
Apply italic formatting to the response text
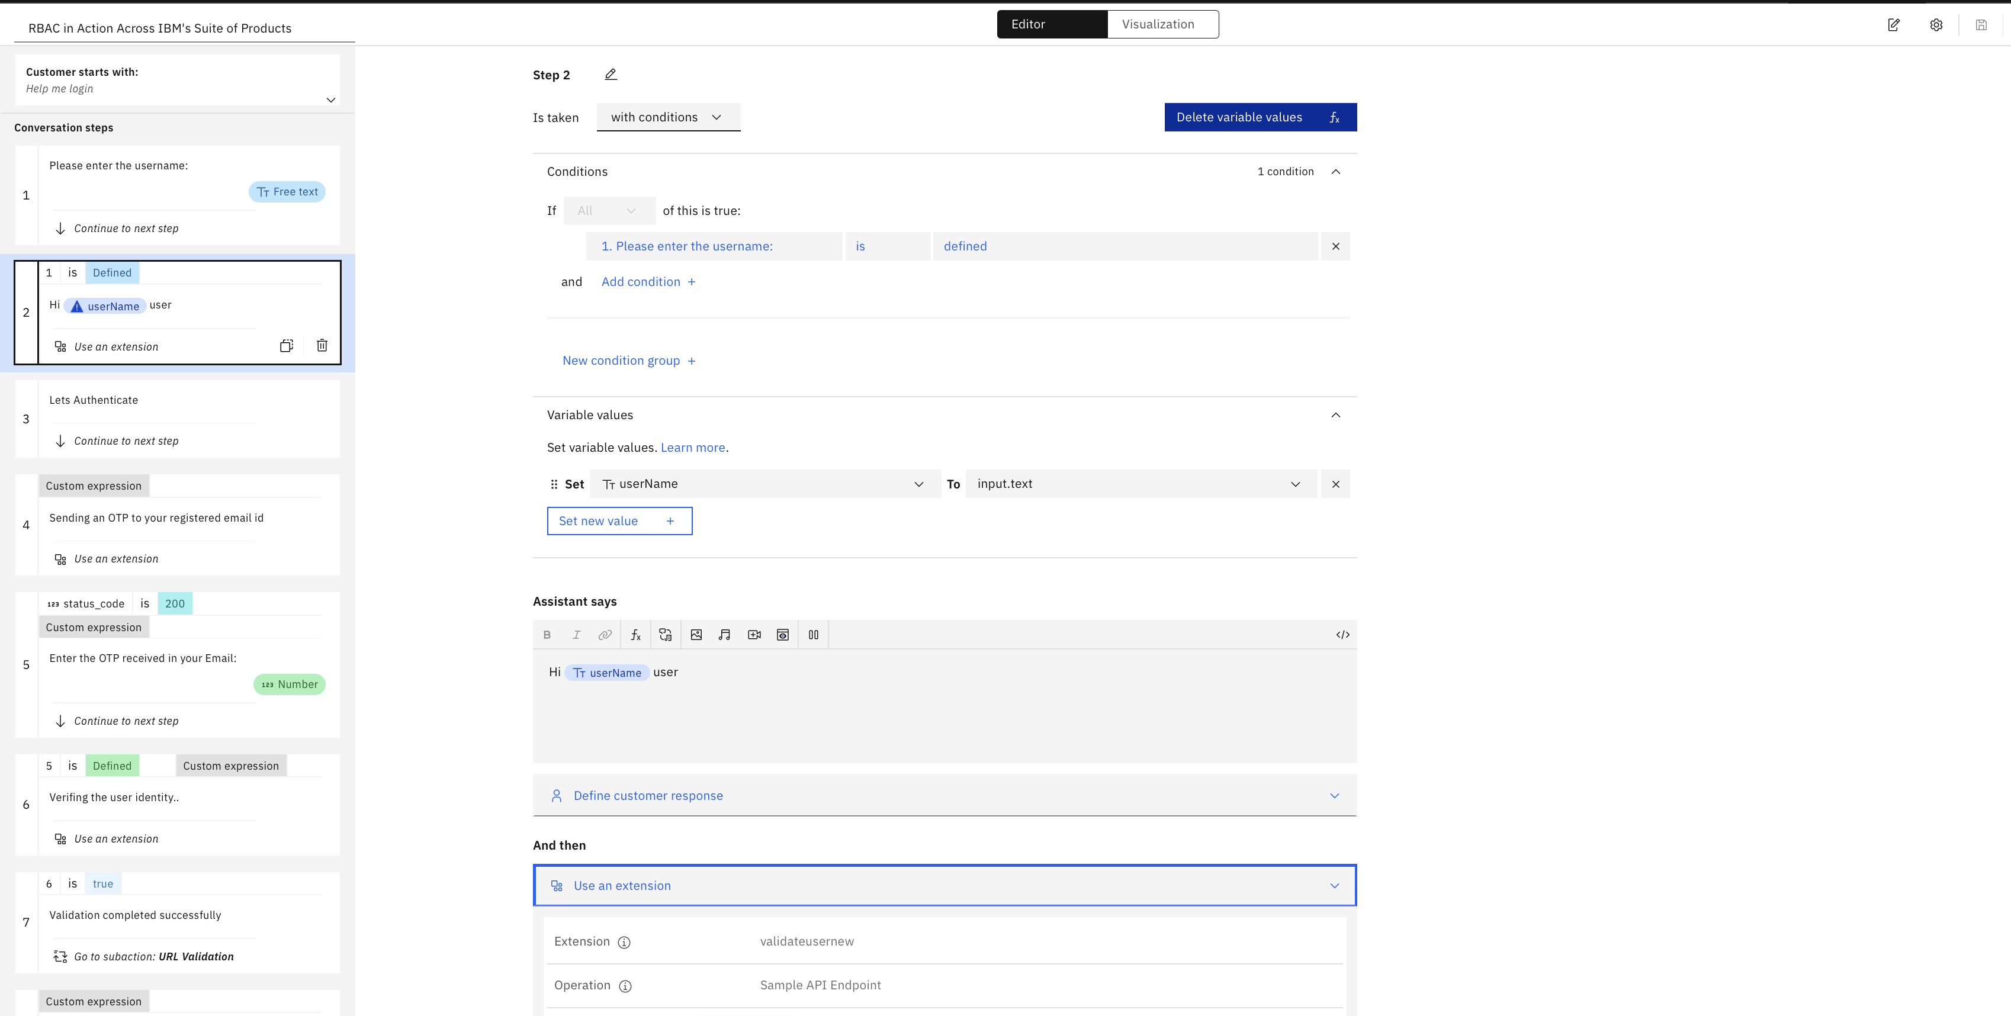[x=576, y=635]
